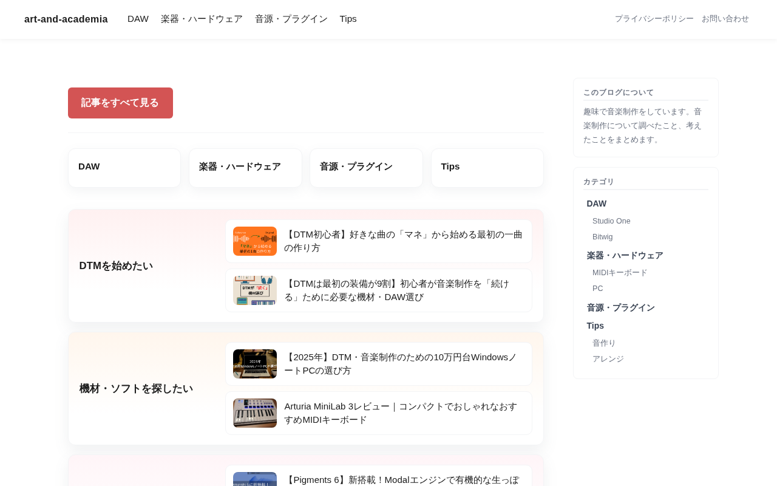This screenshot has width=777, height=486.
Task: Open the DAW menu in top navigation
Action: pos(138,19)
